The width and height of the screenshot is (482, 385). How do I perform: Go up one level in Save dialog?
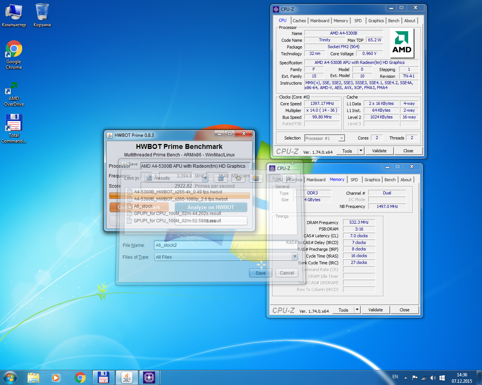pyautogui.click(x=221, y=178)
